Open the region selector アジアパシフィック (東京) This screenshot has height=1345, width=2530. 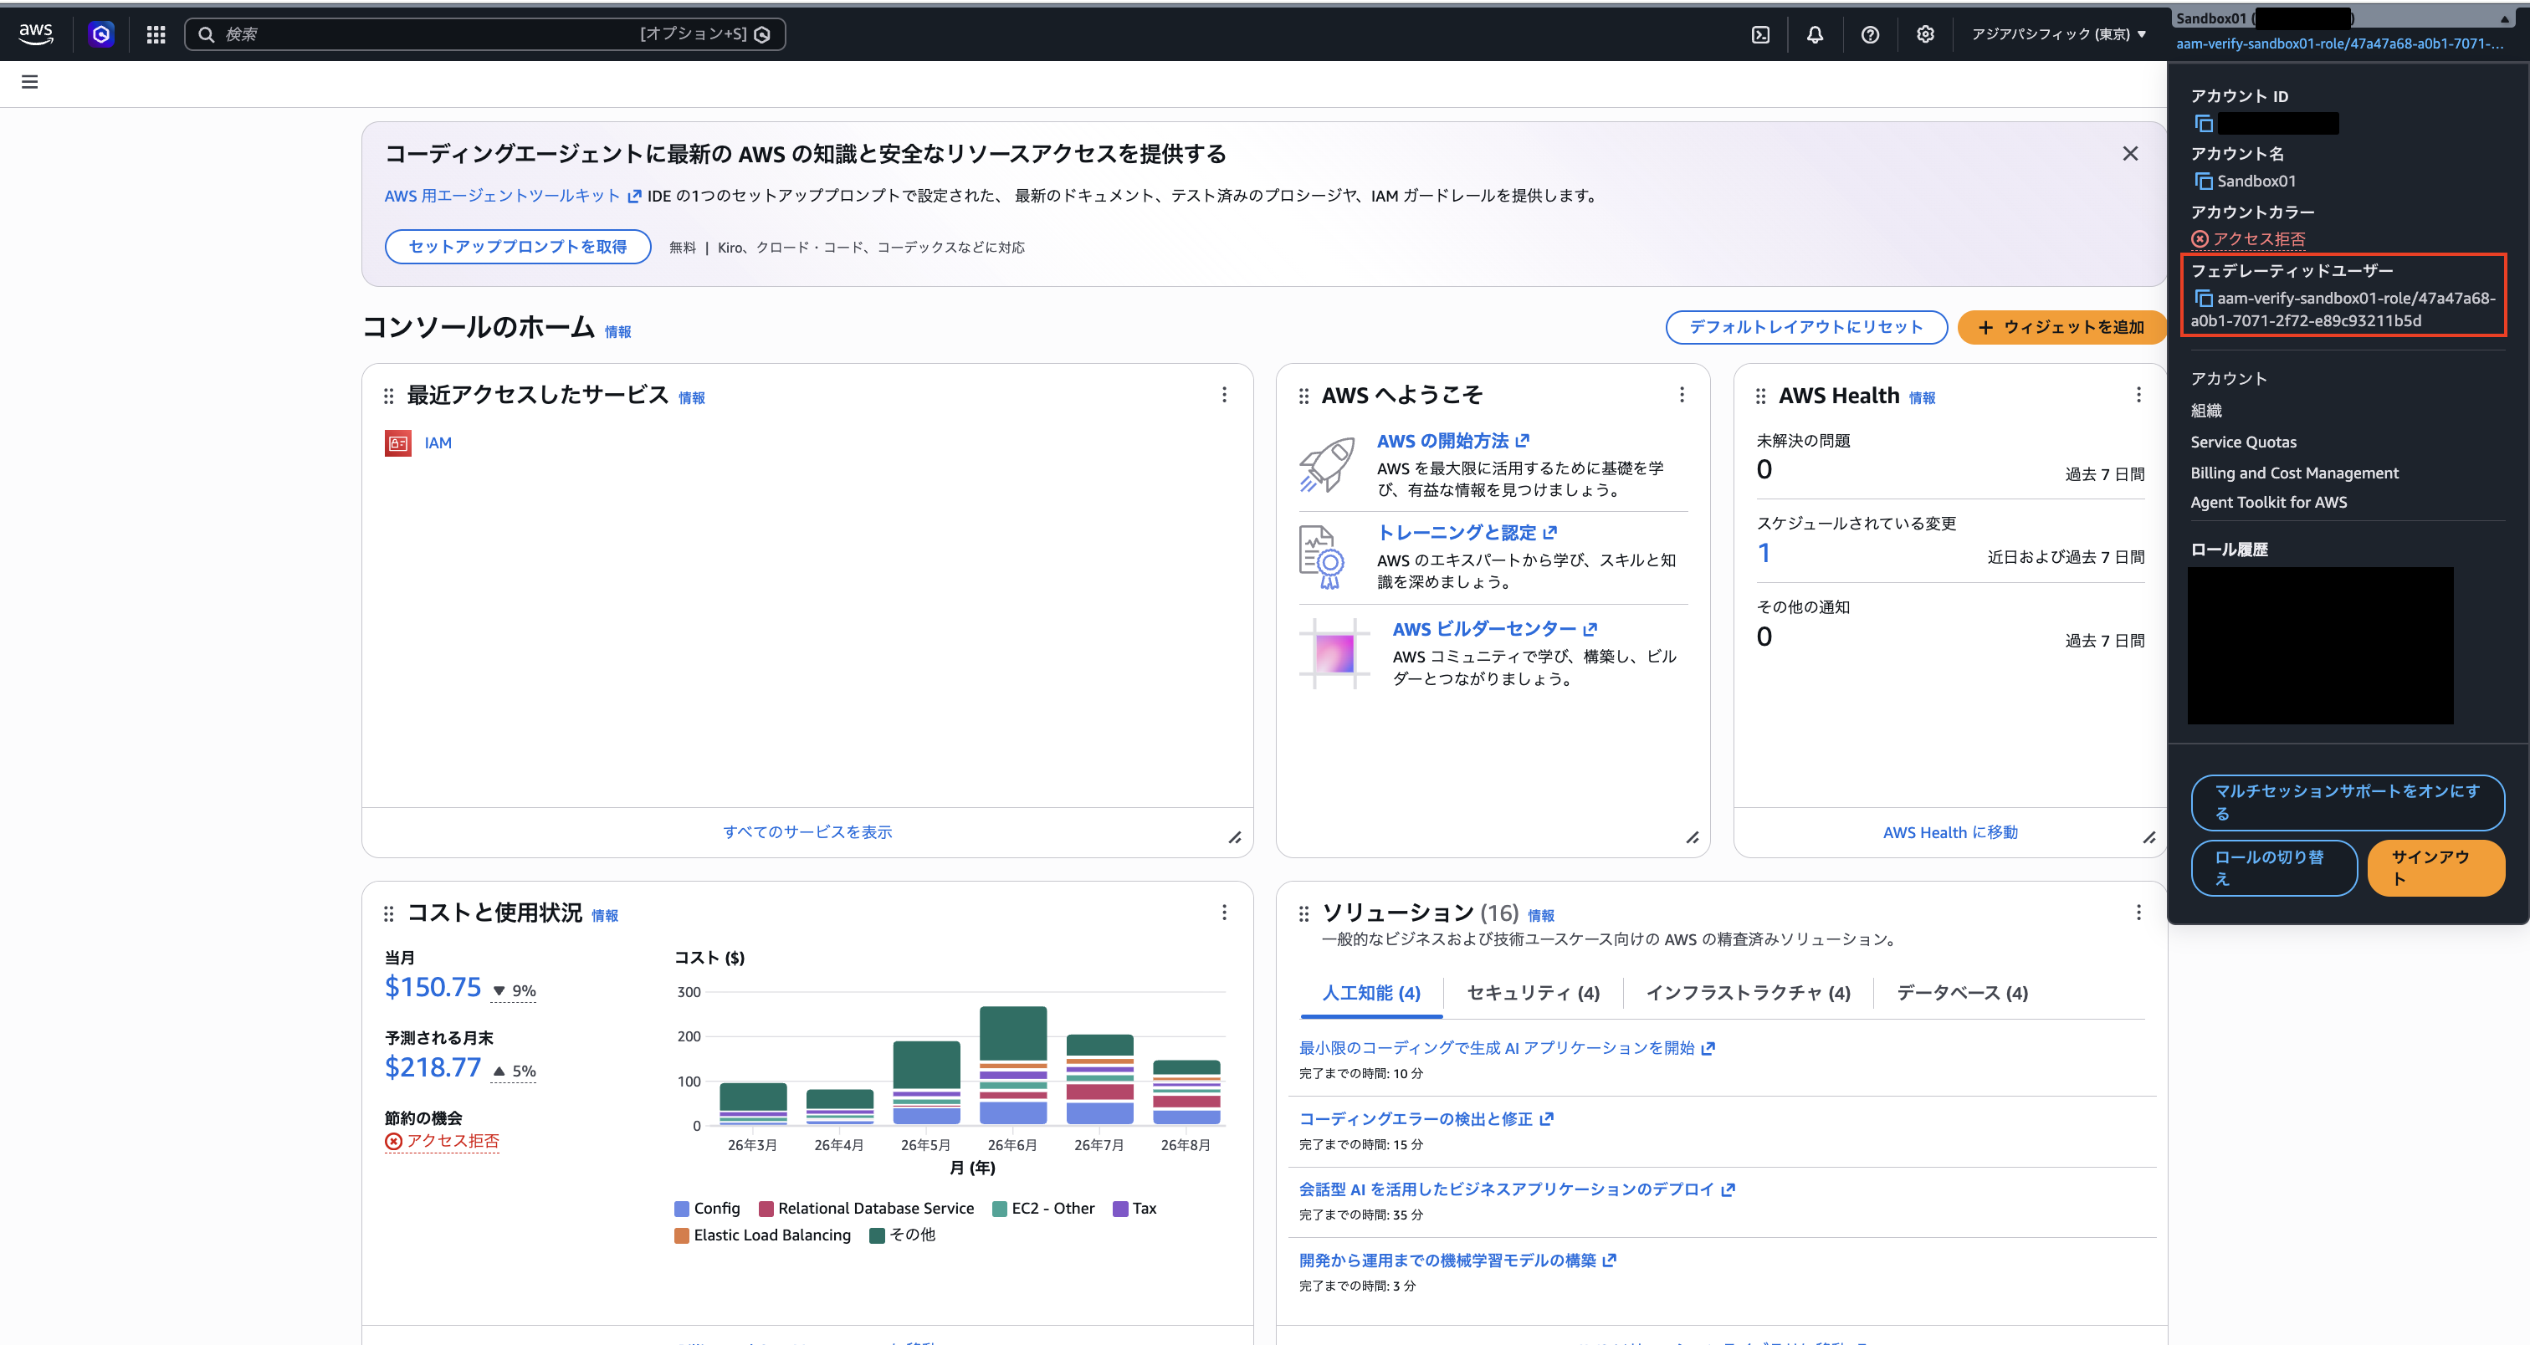2059,34
